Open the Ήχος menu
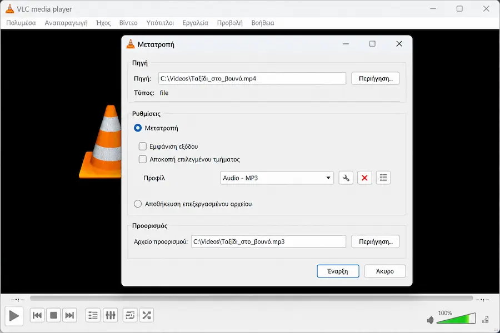Image resolution: width=500 pixels, height=333 pixels. pos(103,23)
